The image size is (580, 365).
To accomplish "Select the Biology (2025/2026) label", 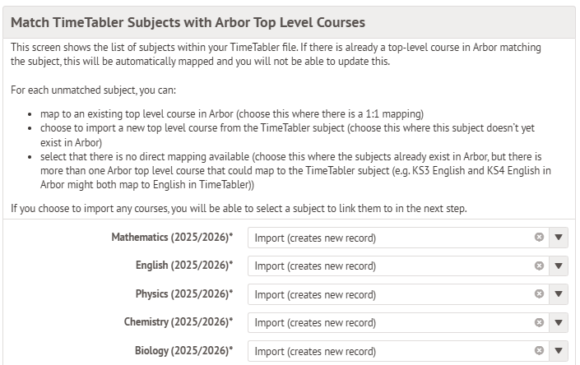I will (x=183, y=351).
